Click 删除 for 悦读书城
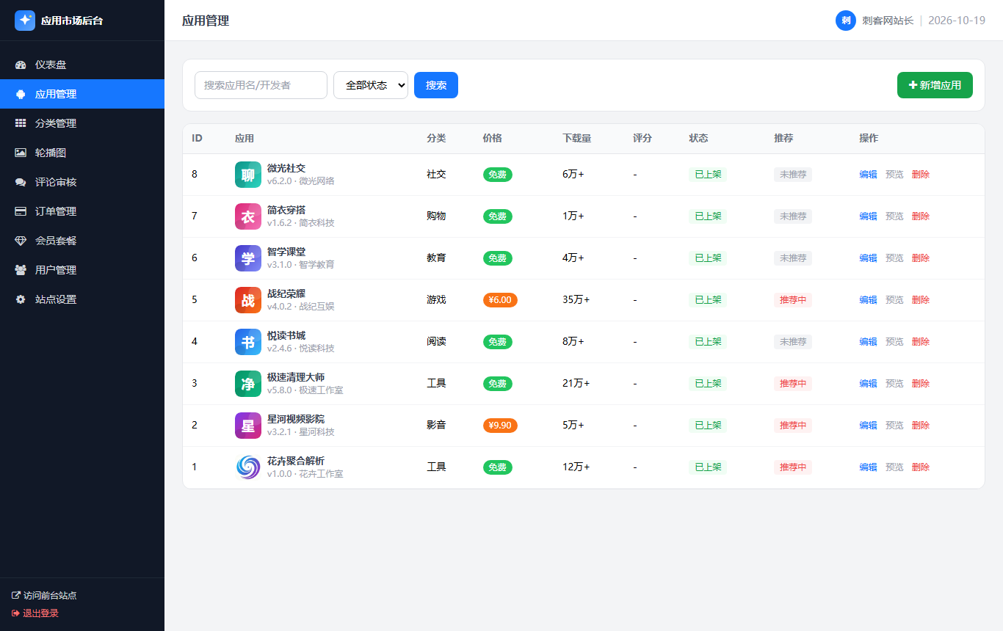This screenshot has height=631, width=1003. pos(921,342)
